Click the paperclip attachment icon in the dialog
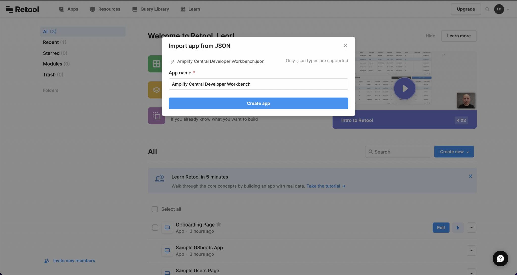Viewport: 517px width, 275px height. pos(172,61)
